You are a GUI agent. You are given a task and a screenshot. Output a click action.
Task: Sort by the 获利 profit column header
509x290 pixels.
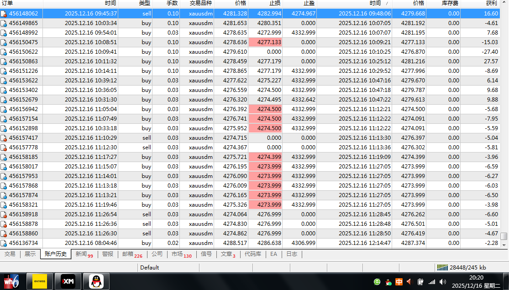pyautogui.click(x=491, y=3)
